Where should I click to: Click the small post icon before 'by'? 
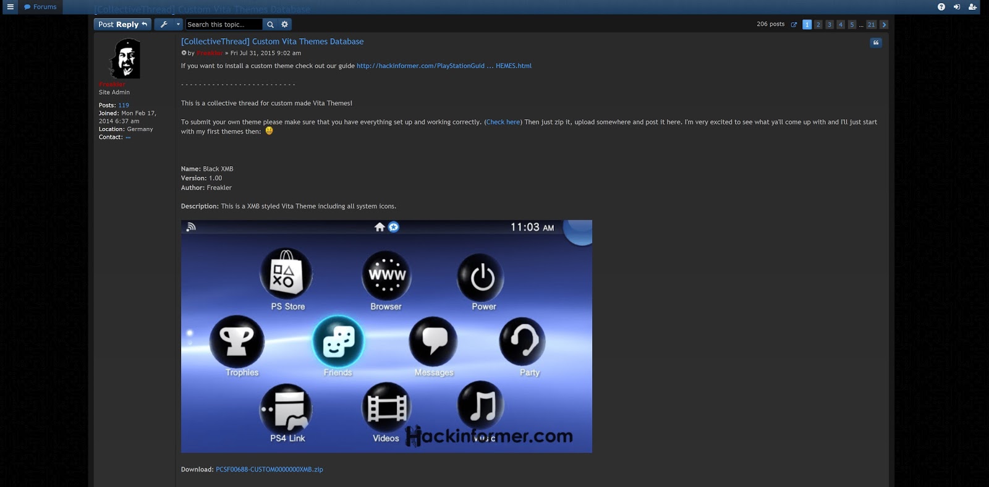(x=184, y=53)
